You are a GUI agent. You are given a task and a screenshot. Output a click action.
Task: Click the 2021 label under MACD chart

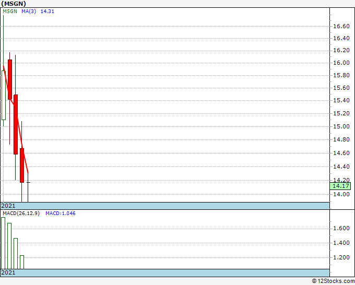(8, 272)
